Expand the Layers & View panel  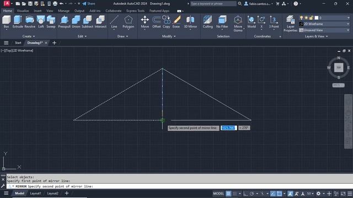point(316,36)
